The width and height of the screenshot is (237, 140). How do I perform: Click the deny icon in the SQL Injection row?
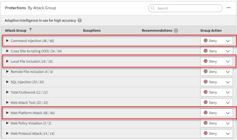205,82
